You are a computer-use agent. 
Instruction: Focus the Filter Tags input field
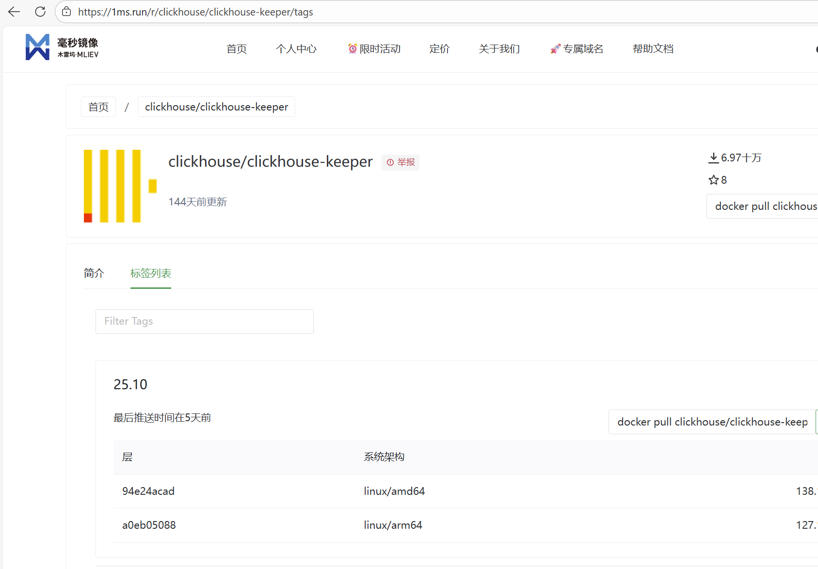click(205, 321)
